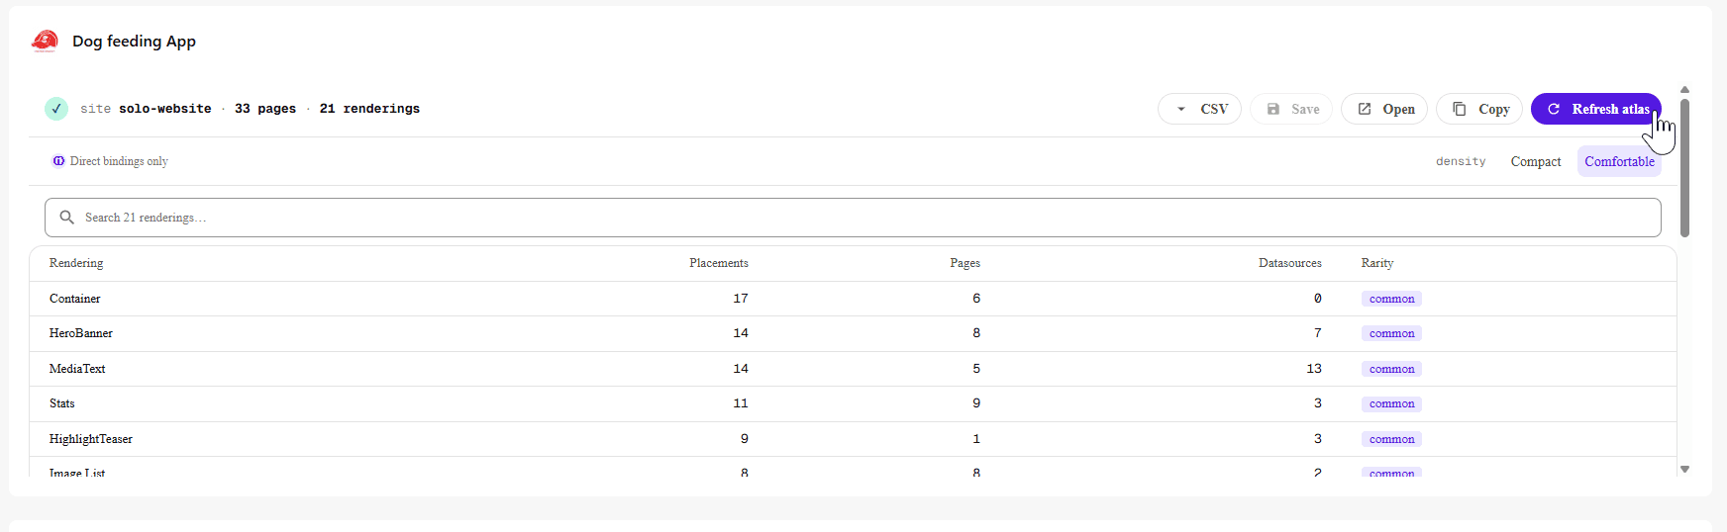Switch density to Comfortable

click(1619, 161)
